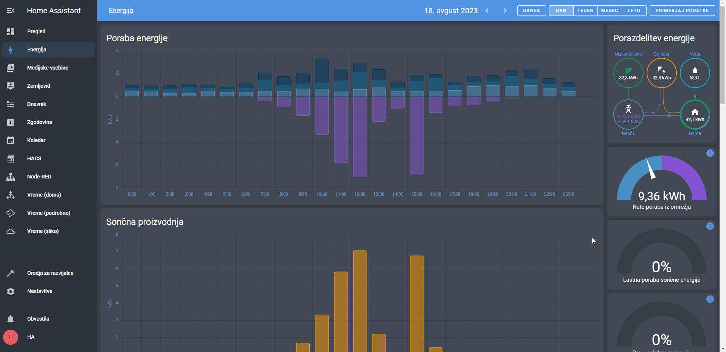Open the Zgodovina history panel

[39, 122]
